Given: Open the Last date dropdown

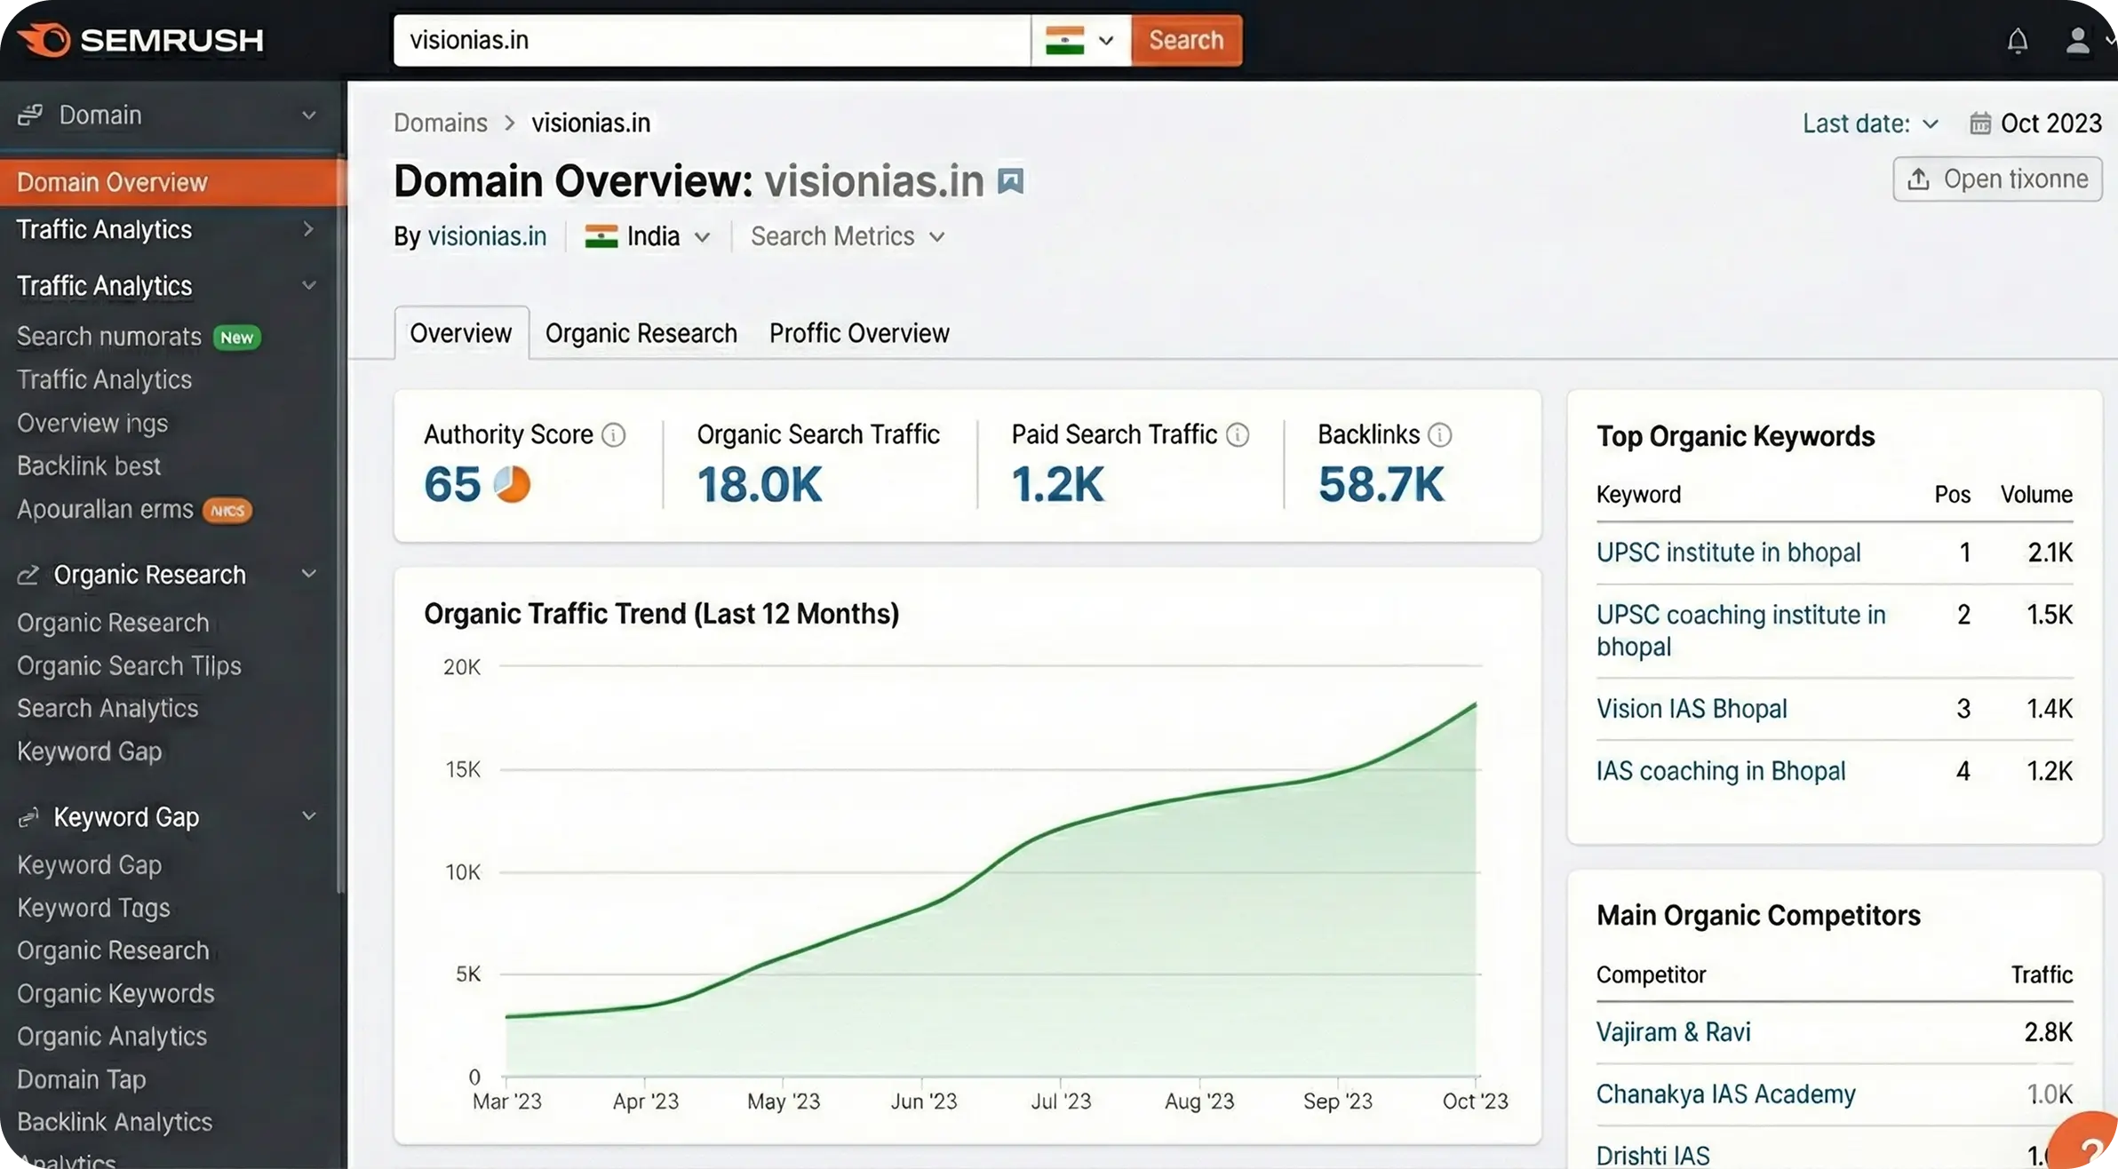Looking at the screenshot, I should pos(1869,123).
